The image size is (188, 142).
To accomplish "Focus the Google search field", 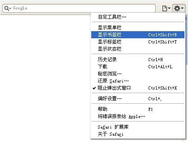I will pyautogui.click(x=79, y=8).
